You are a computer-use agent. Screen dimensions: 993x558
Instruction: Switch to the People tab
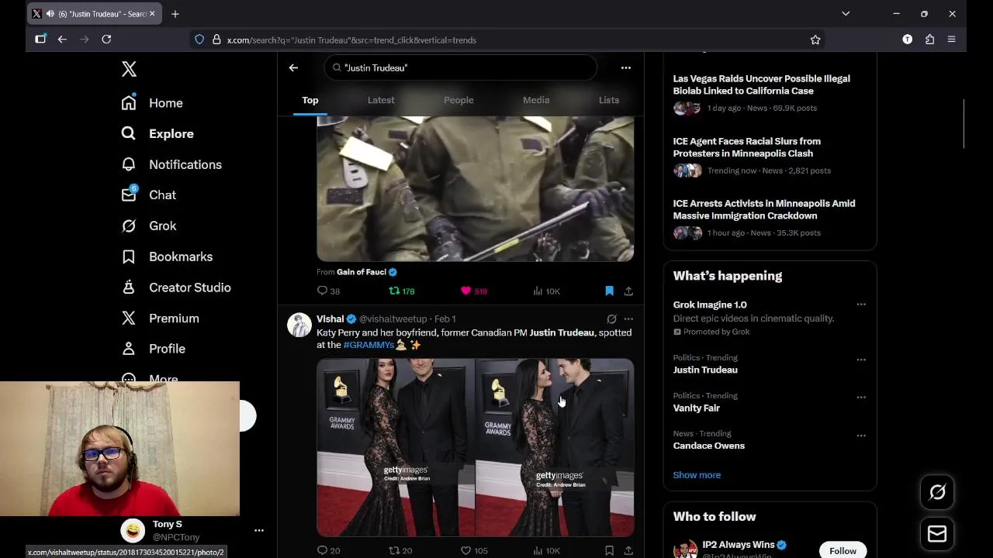point(458,100)
